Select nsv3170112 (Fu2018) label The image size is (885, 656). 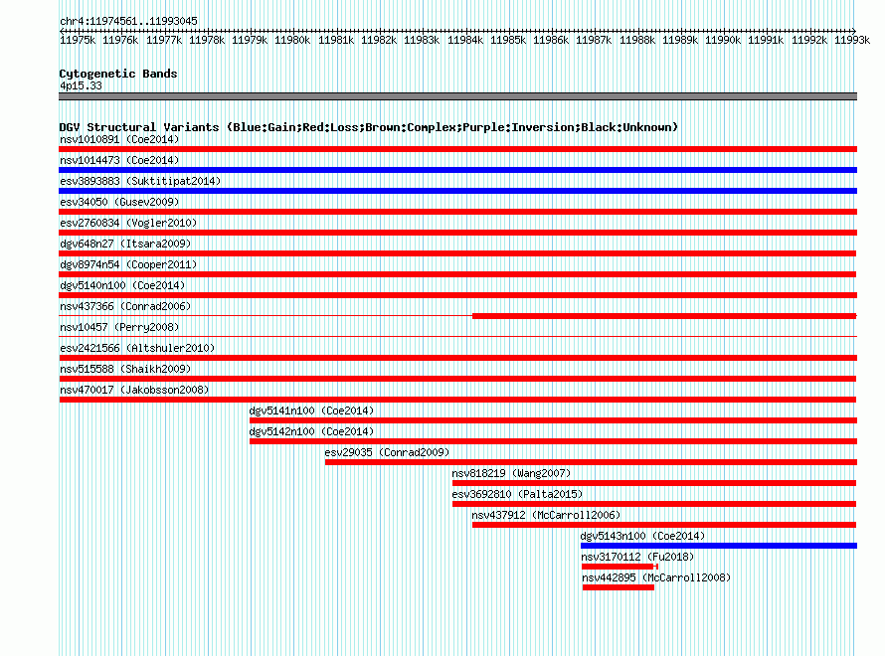[x=637, y=557]
